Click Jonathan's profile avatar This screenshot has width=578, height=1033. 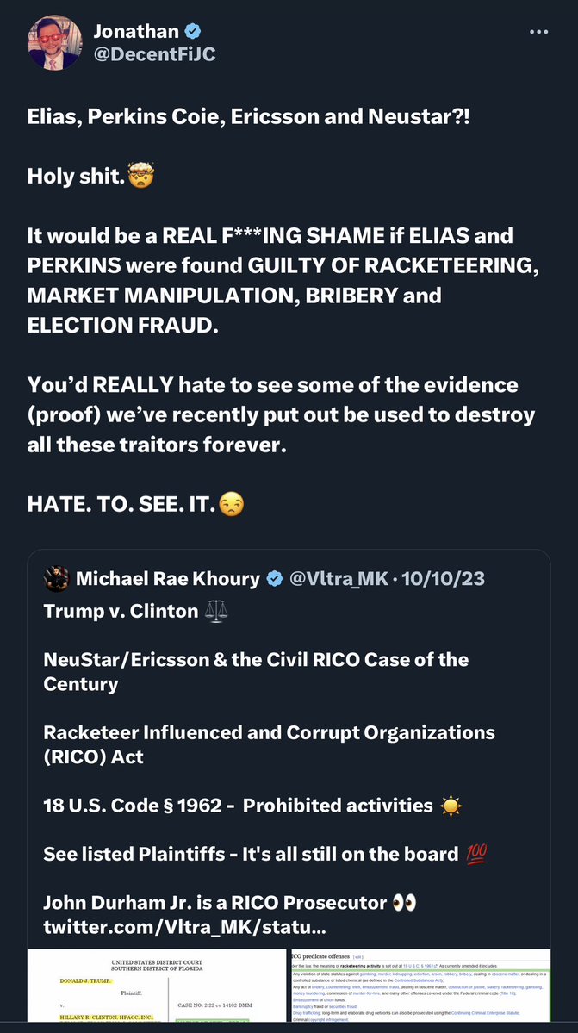[x=56, y=44]
